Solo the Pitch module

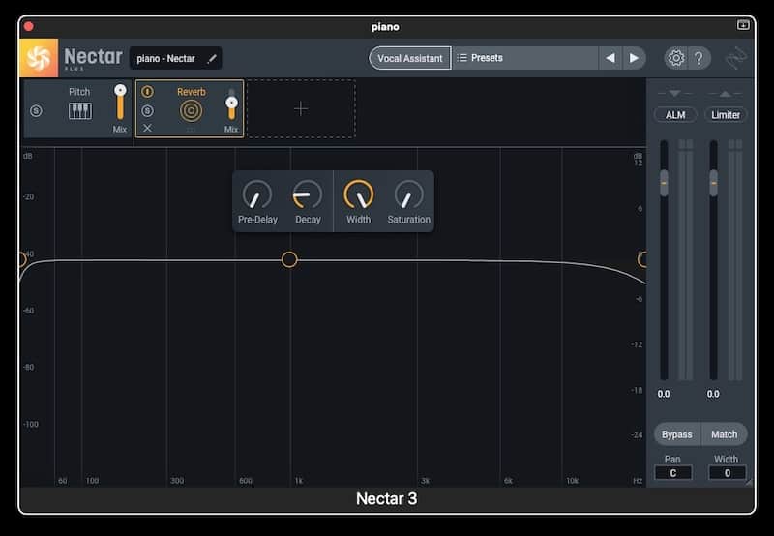(36, 110)
